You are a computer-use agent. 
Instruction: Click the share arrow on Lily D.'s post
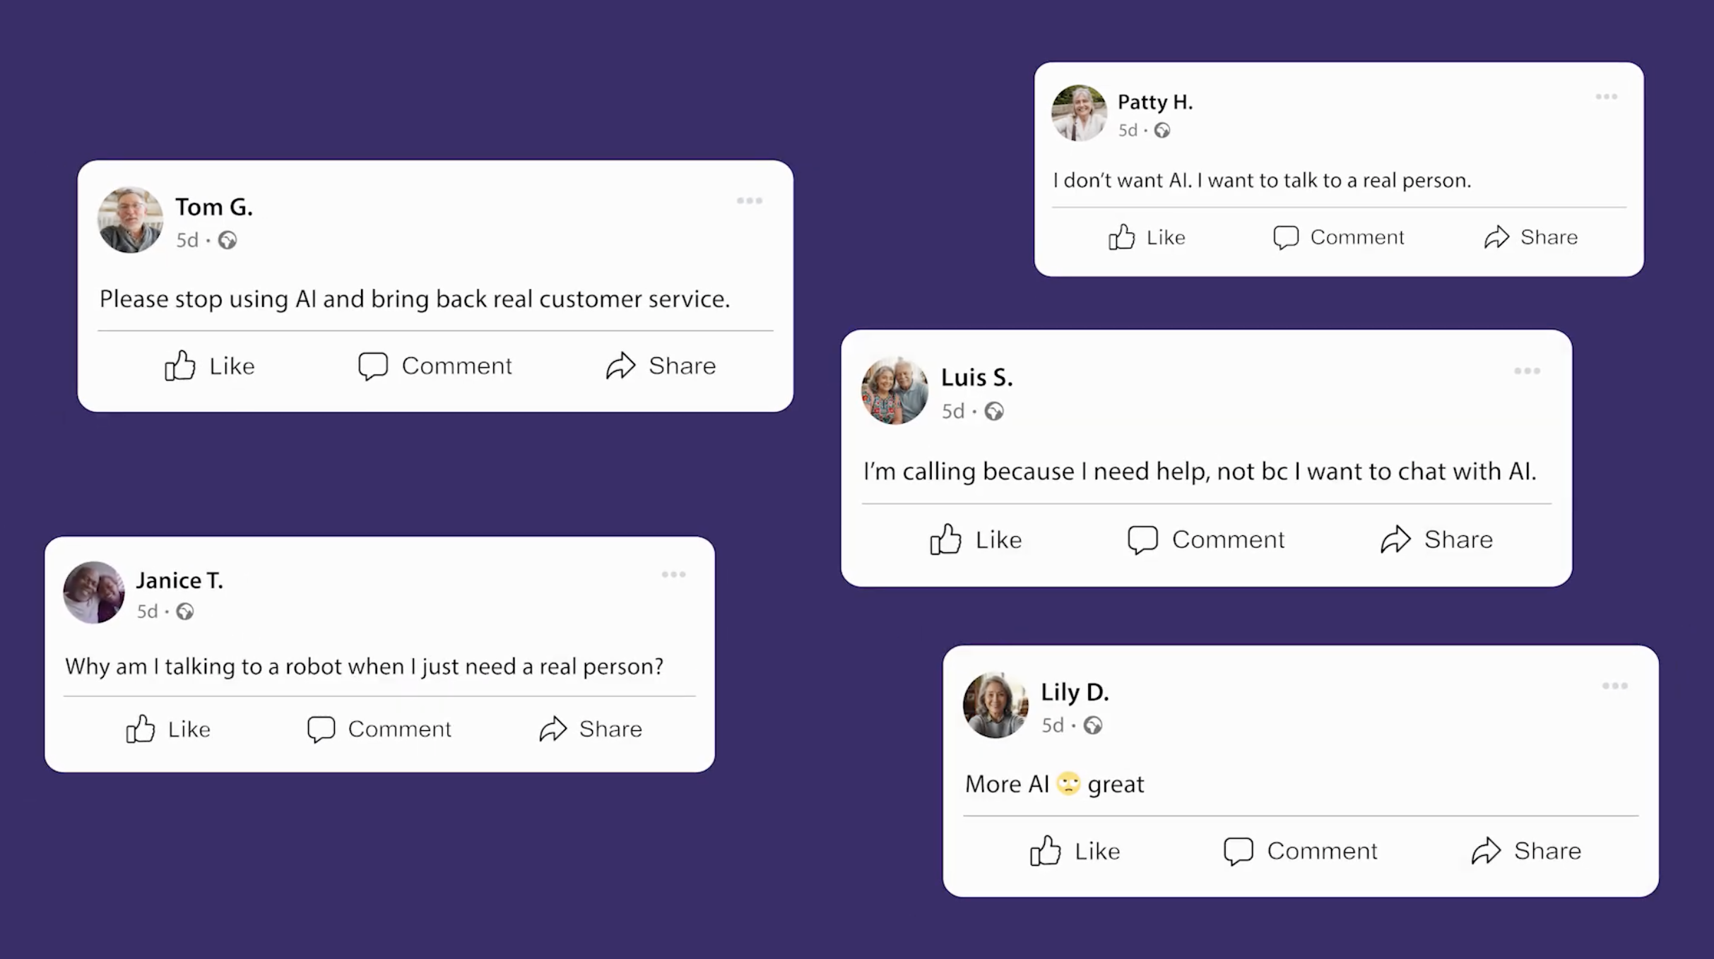1486,851
